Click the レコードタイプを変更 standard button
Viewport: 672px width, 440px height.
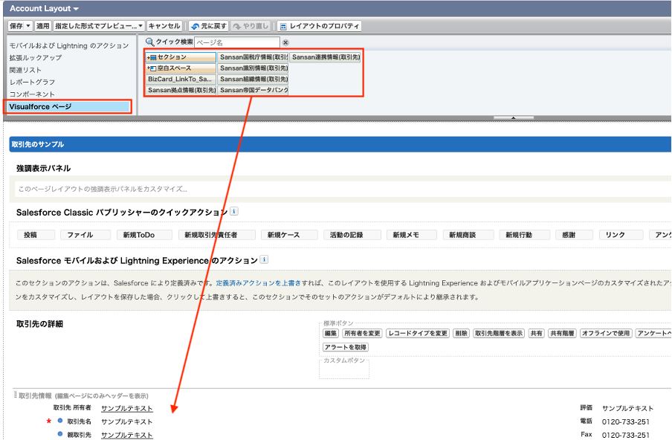click(x=418, y=333)
